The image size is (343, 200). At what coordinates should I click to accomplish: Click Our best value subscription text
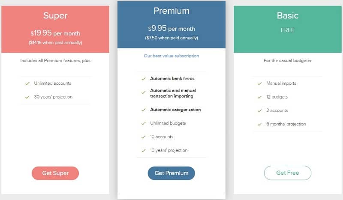(171, 56)
